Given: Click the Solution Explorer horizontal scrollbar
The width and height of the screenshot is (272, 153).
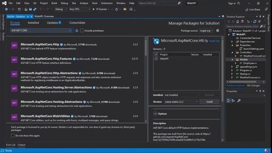Looking at the screenshot, I should 243,82.
